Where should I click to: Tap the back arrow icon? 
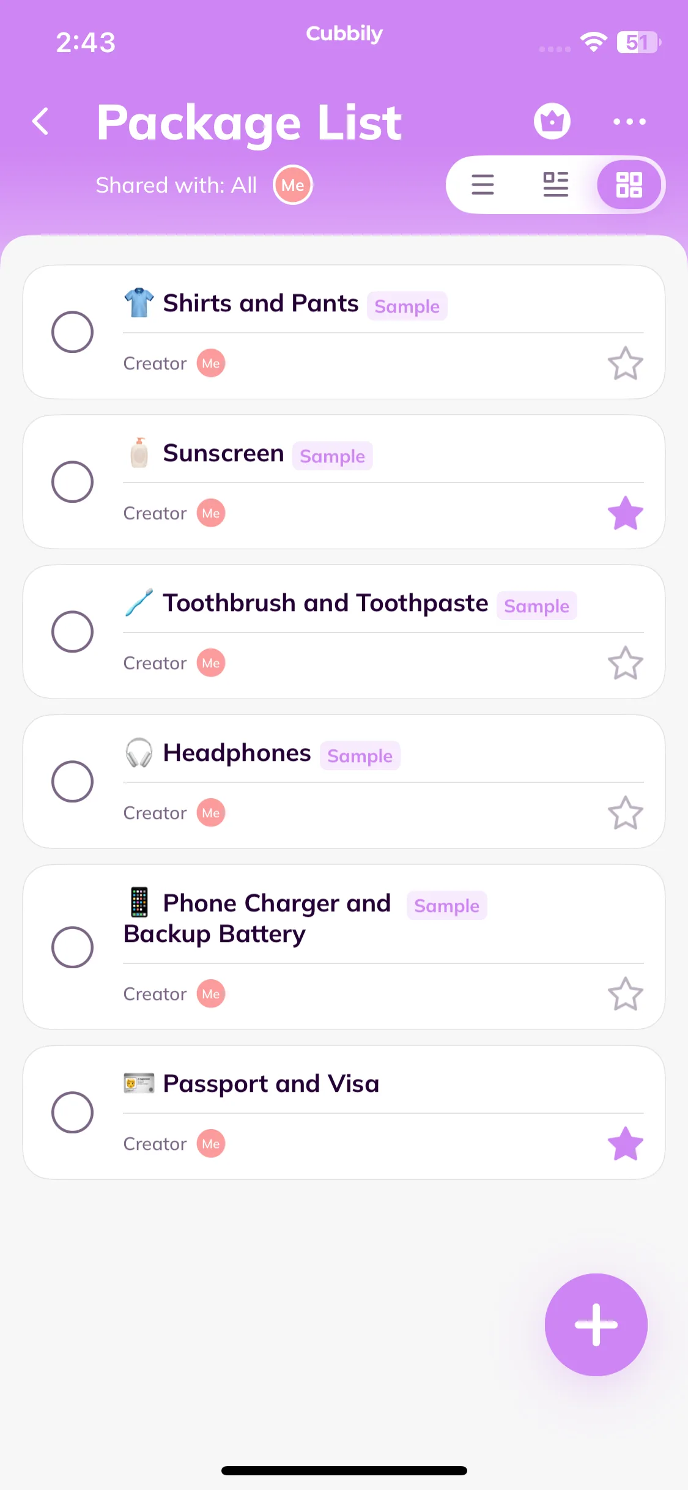[41, 121]
